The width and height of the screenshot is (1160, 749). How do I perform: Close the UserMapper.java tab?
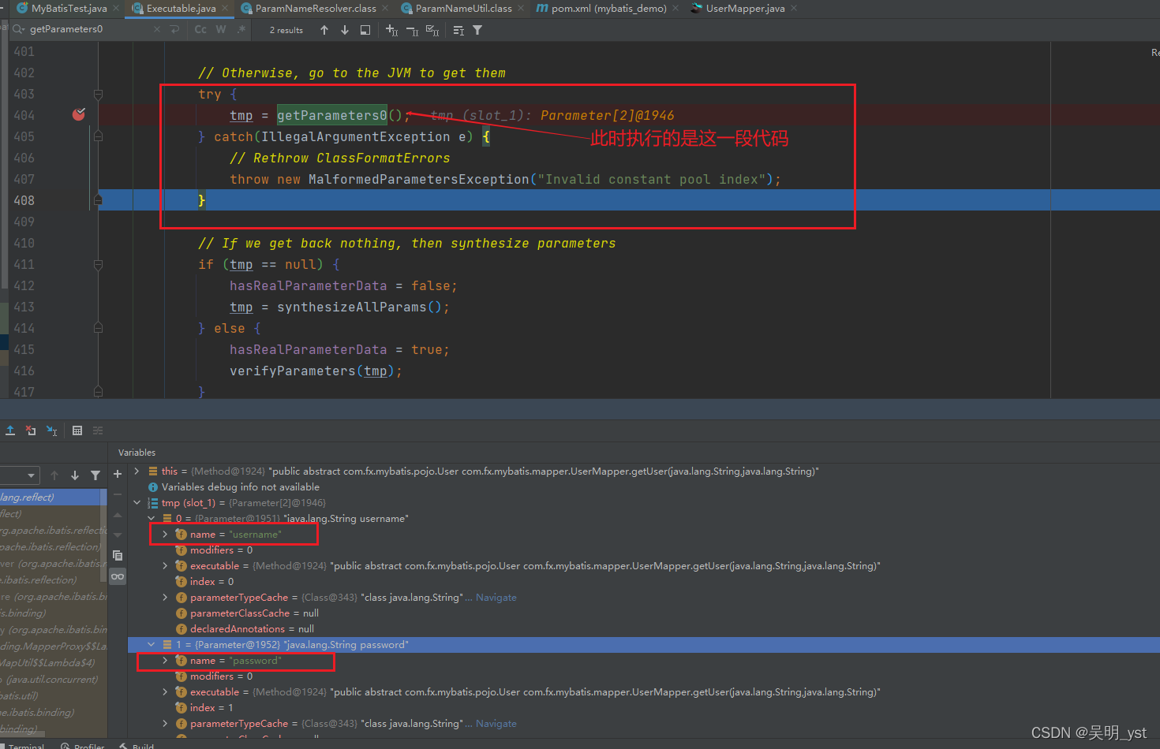794,9
